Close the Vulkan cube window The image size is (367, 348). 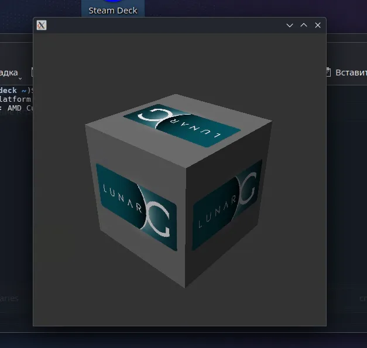coord(318,25)
